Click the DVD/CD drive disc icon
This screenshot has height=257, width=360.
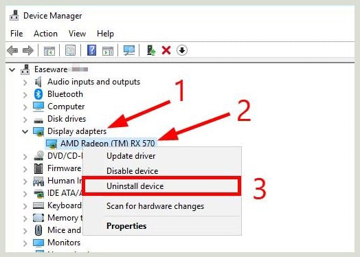[38, 156]
